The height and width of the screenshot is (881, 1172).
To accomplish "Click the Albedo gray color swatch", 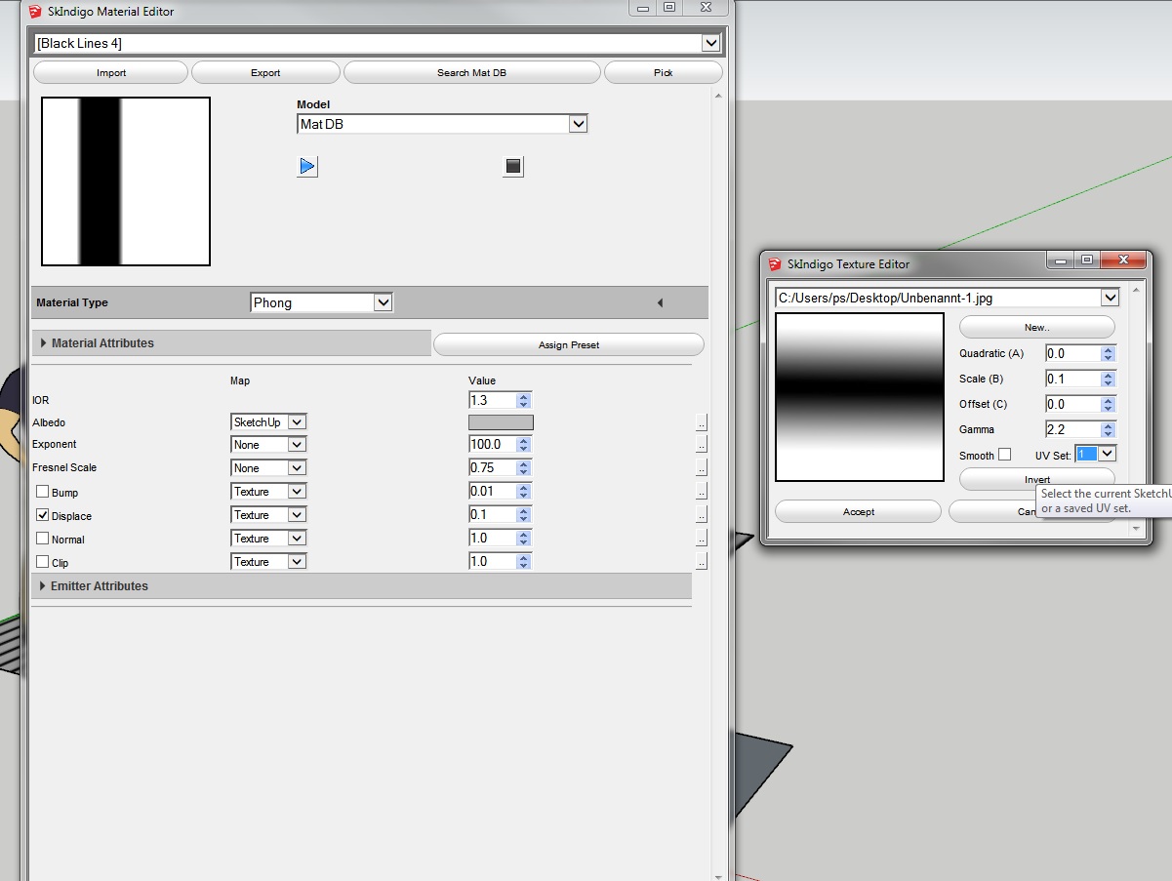I will (x=501, y=422).
